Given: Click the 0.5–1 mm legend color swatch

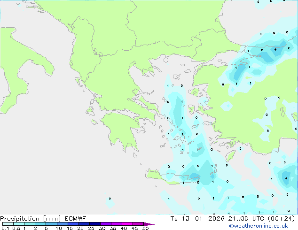Looking at the screenshot, I should click(x=19, y=224).
